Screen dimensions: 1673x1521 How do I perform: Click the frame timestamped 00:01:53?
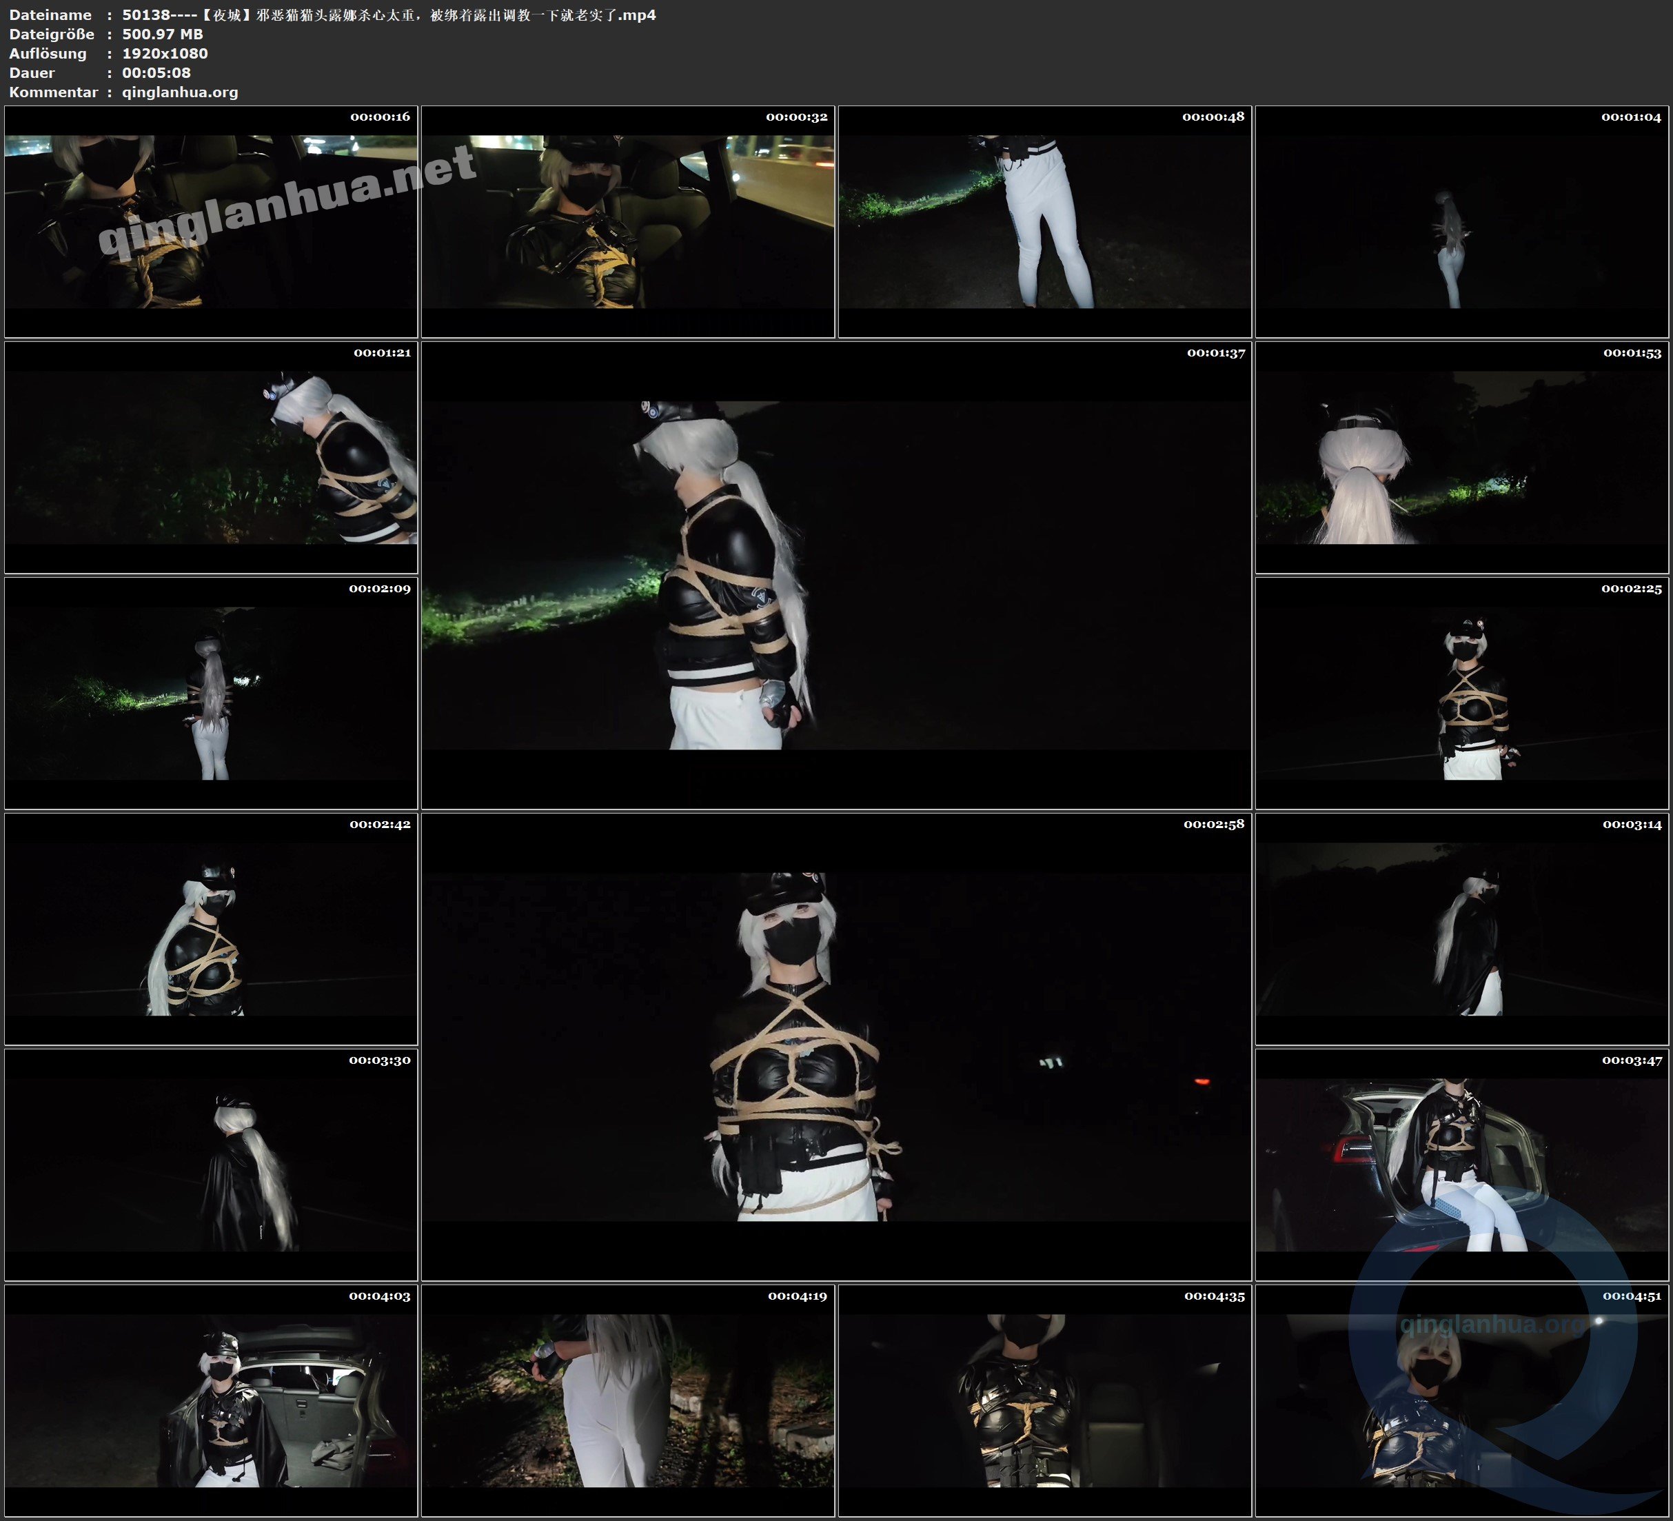tap(1461, 456)
